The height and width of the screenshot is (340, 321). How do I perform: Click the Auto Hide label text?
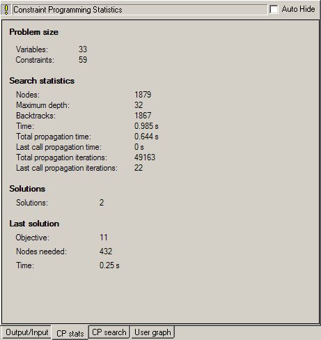298,9
